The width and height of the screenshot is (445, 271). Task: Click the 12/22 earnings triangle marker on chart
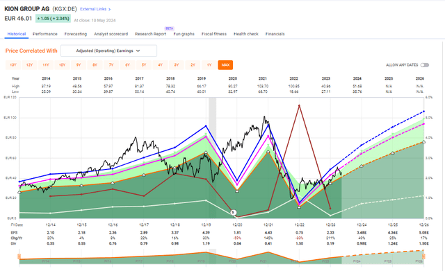[299, 207]
